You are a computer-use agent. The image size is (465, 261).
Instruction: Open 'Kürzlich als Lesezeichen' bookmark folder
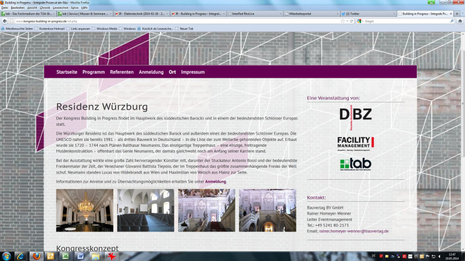pos(155,28)
